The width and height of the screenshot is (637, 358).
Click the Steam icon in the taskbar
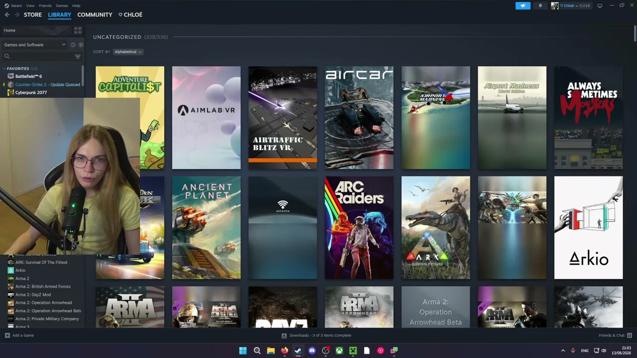click(x=298, y=351)
